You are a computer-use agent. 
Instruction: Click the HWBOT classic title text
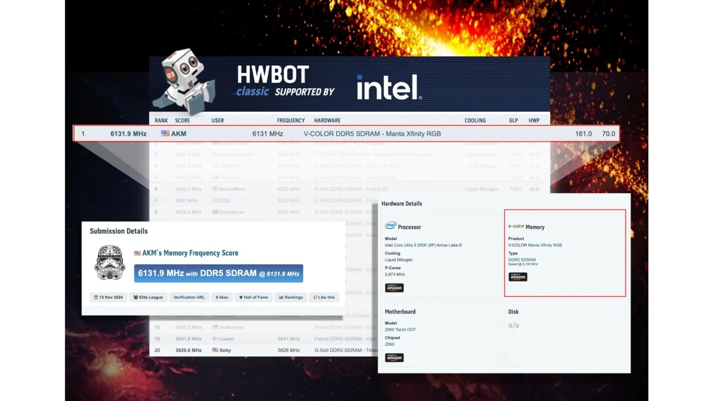coord(273,81)
